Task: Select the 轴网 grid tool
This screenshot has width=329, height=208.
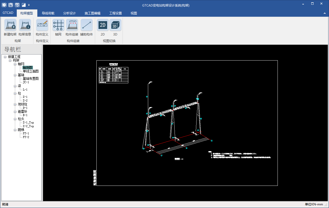Action: (x=58, y=25)
